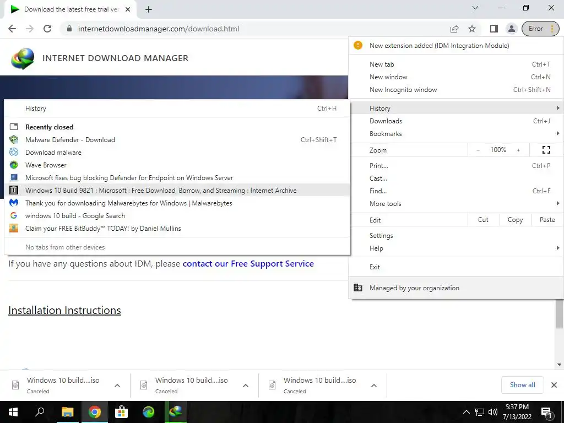Reopen Download malware history entry
The width and height of the screenshot is (564, 423).
(x=177, y=152)
